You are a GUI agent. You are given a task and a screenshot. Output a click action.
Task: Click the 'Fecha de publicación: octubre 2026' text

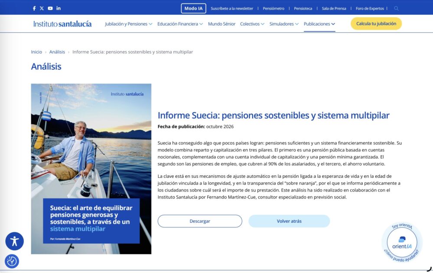point(195,127)
